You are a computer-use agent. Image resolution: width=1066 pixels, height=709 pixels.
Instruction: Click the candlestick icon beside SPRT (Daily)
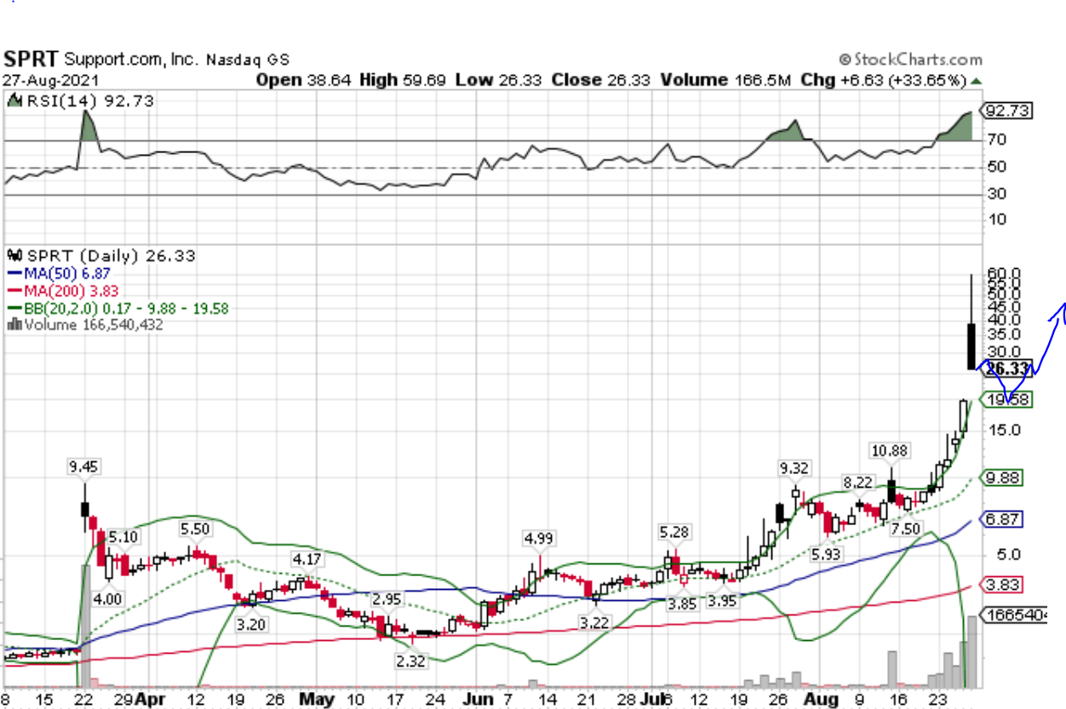coord(15,255)
